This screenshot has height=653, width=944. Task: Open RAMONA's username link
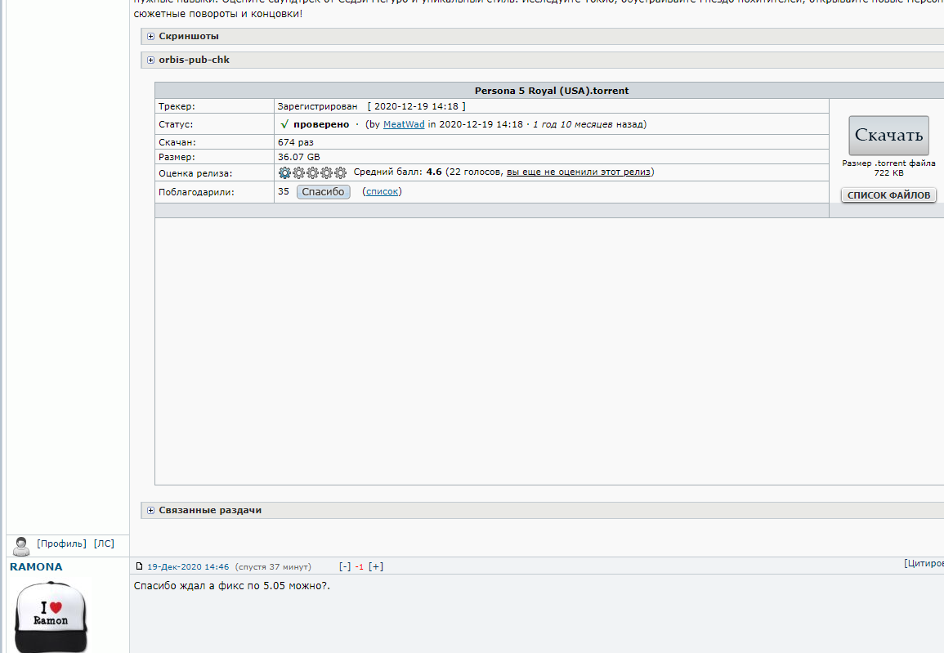[36, 567]
